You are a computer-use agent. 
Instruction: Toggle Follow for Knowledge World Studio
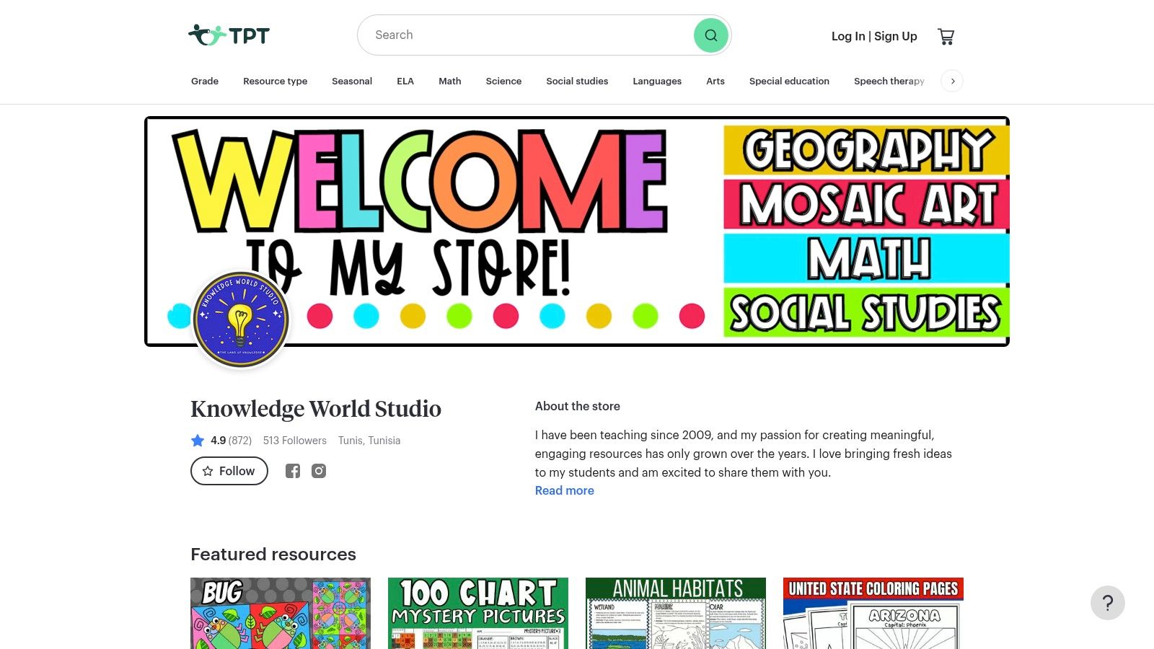229,471
